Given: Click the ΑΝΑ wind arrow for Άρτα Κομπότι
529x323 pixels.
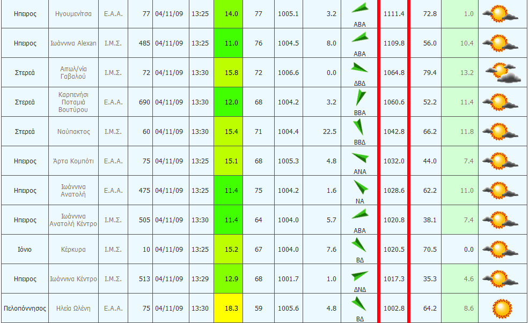Looking at the screenshot, I should pyautogui.click(x=360, y=158).
